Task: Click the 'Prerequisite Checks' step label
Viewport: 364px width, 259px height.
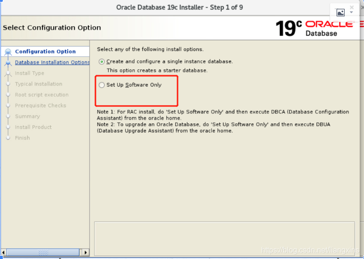Action: click(x=40, y=106)
